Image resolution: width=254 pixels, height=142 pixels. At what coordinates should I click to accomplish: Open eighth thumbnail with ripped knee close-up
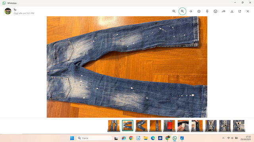click(211, 125)
